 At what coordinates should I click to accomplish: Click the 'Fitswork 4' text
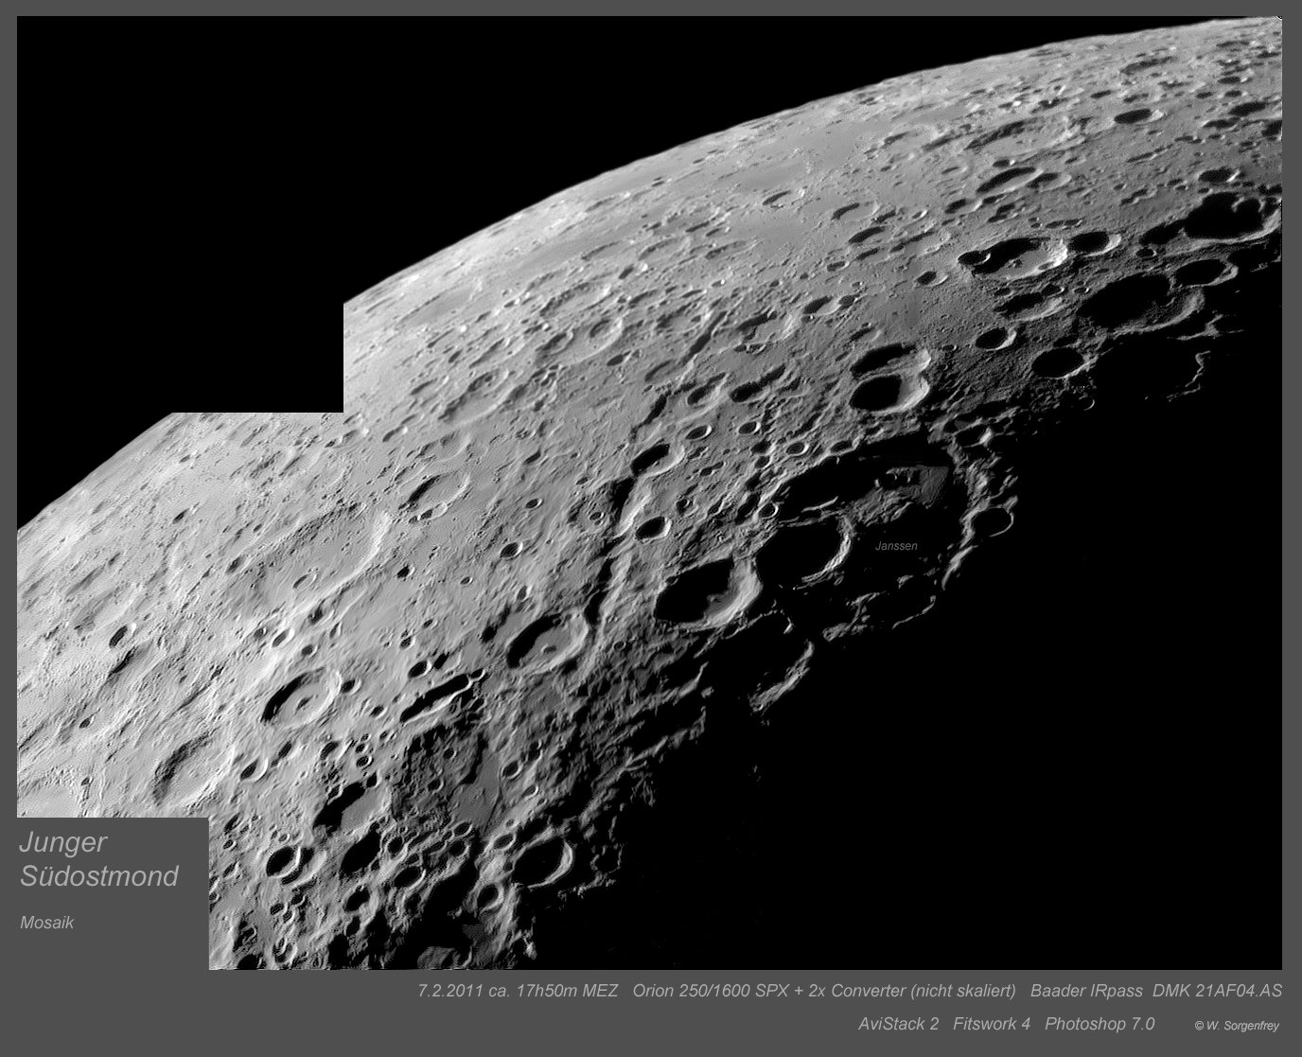992,1024
